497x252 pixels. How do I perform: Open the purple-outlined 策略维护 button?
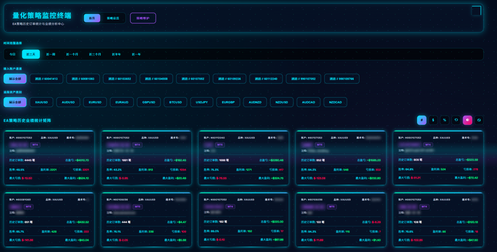pos(143,18)
